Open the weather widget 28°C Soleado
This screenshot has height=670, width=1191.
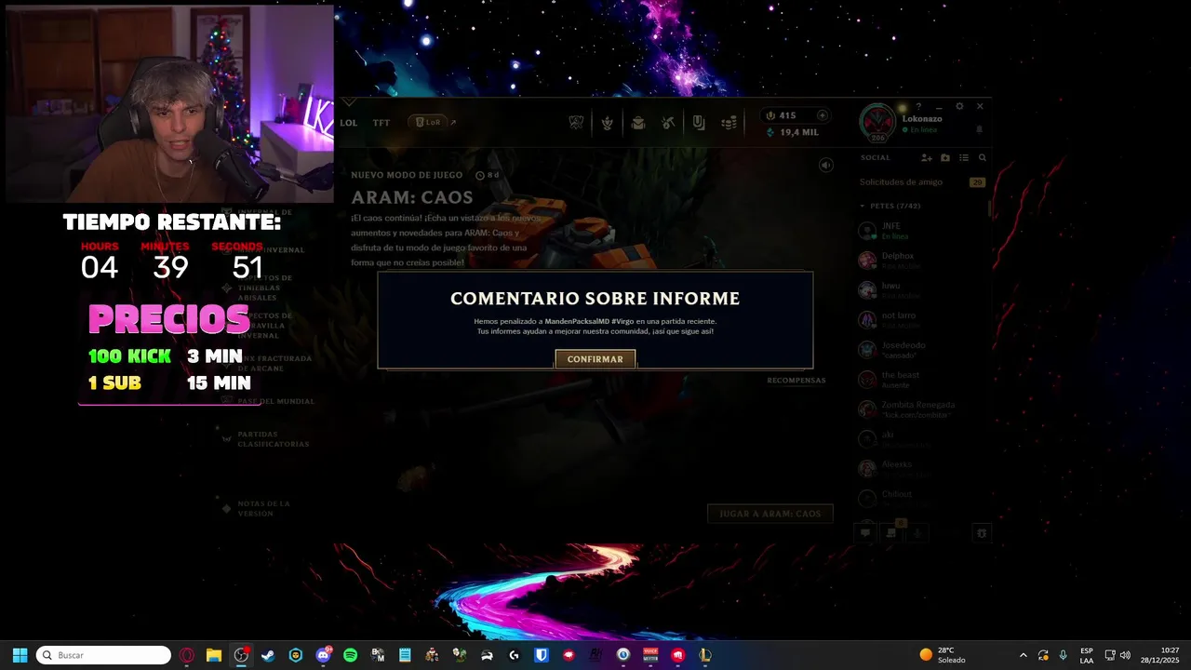click(x=943, y=655)
